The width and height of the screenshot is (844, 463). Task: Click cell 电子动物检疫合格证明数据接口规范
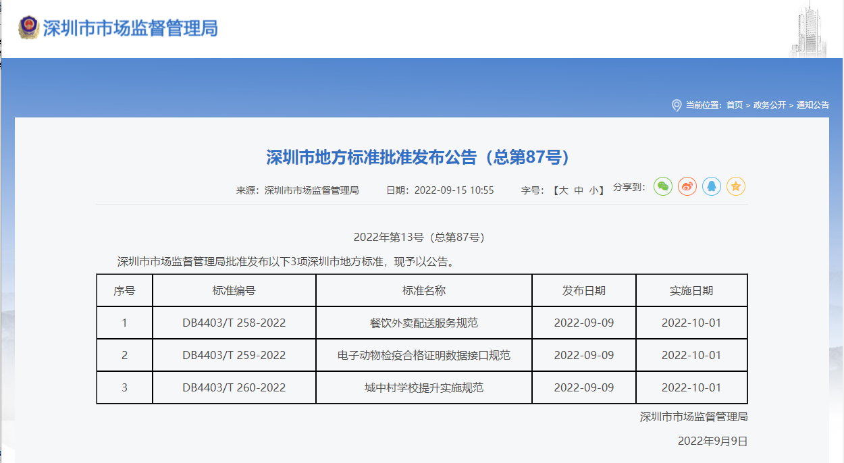(x=424, y=355)
